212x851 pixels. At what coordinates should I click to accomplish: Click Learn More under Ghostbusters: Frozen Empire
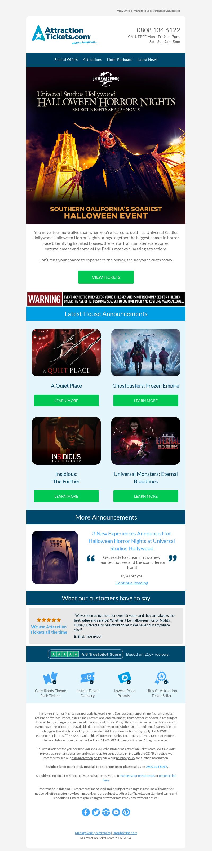click(146, 400)
